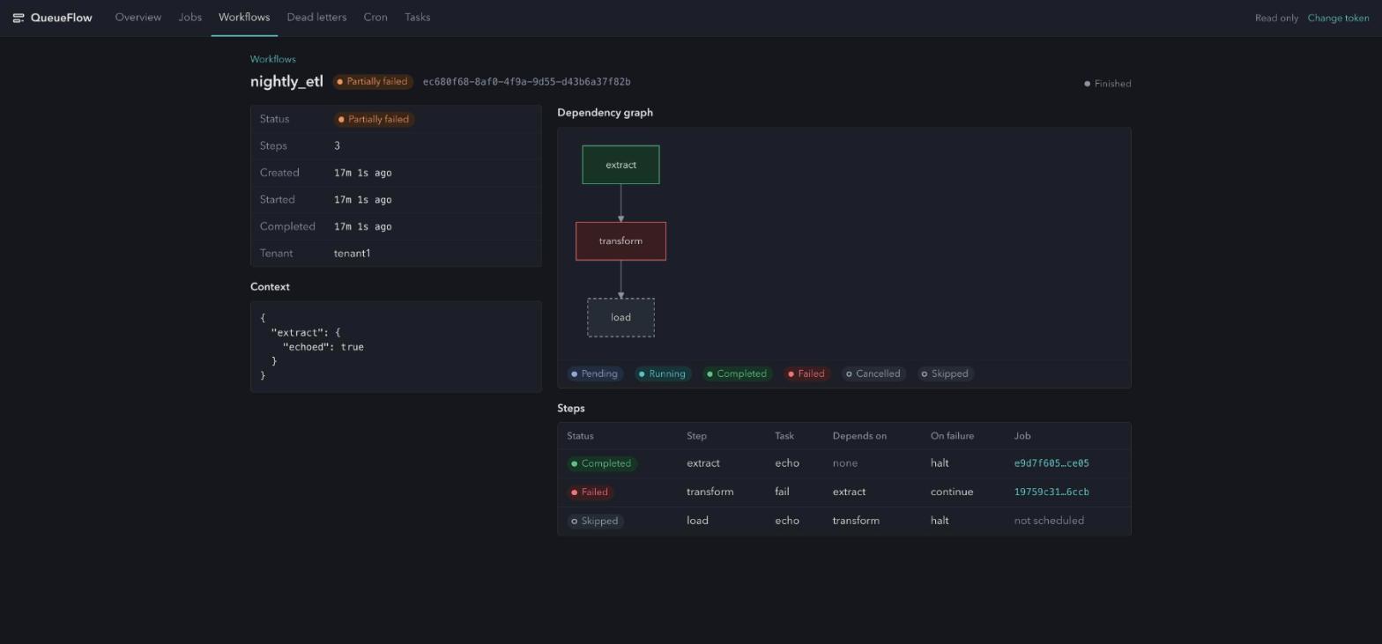The image size is (1382, 644).
Task: Click the QueueFlow logo icon
Action: coord(18,18)
